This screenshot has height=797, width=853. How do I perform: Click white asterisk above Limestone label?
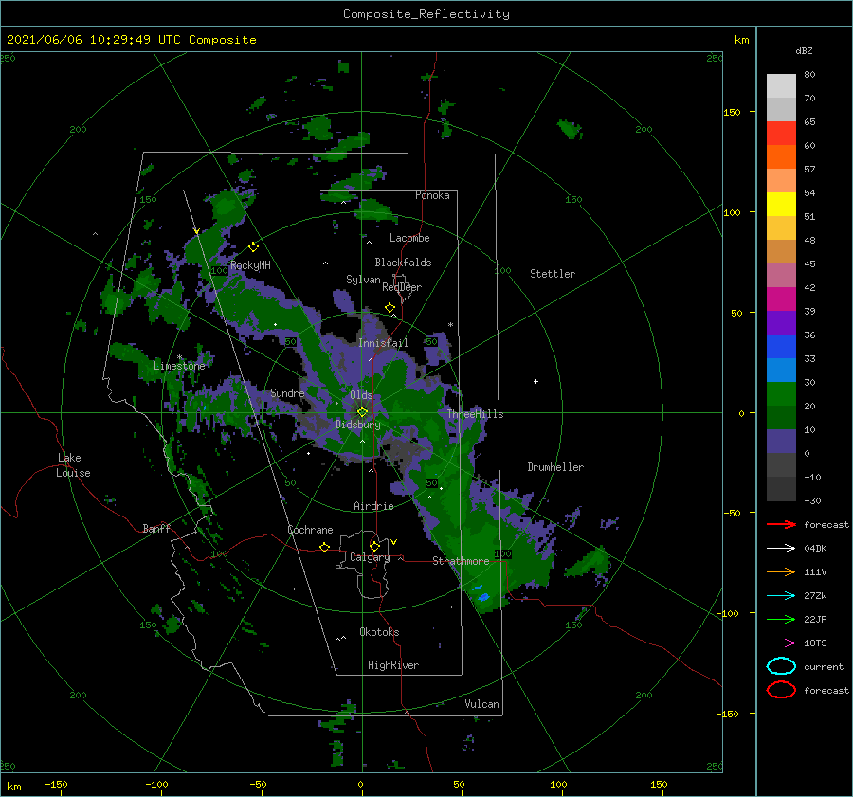click(179, 357)
